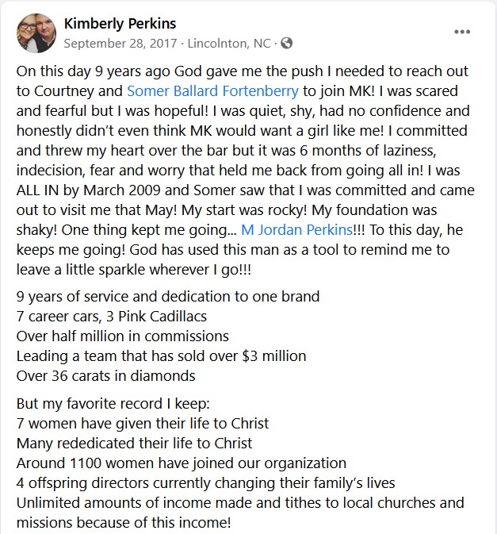Image resolution: width=497 pixels, height=534 pixels.
Task: Click the 'Over 36 carats in diamonds' line
Action: coord(105,376)
